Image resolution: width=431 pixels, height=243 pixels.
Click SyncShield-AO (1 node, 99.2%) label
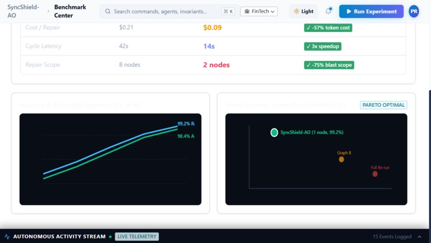tap(312, 132)
